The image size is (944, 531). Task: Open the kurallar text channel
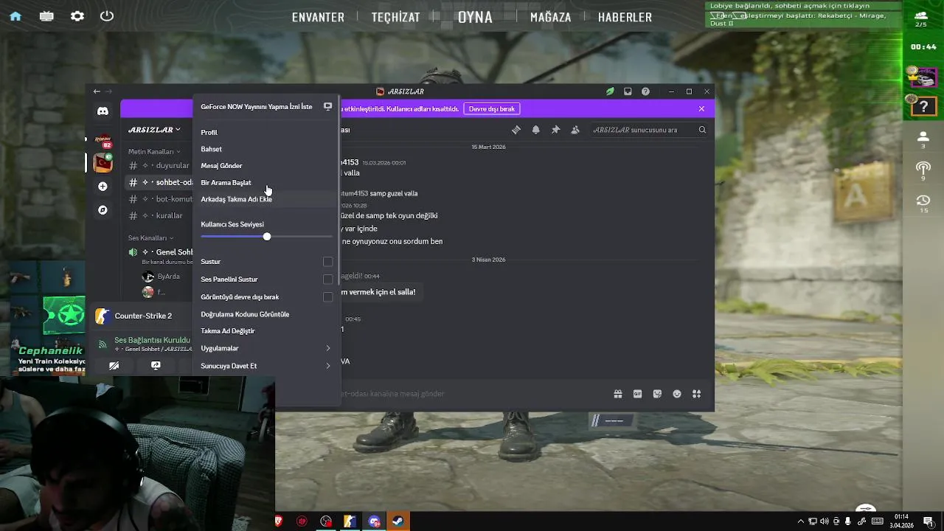[169, 216]
